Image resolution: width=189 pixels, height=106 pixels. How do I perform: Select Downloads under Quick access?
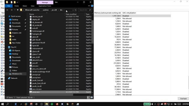[16, 23]
